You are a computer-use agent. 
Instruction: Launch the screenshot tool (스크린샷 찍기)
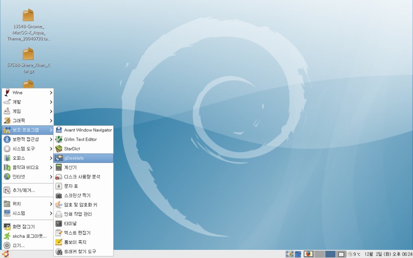coord(83,196)
